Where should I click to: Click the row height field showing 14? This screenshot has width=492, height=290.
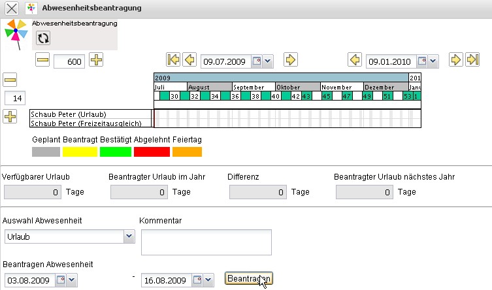(15, 99)
